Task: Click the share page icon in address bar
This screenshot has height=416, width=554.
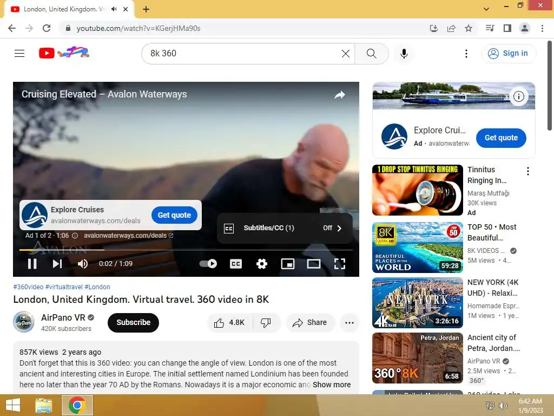Action: pyautogui.click(x=451, y=28)
